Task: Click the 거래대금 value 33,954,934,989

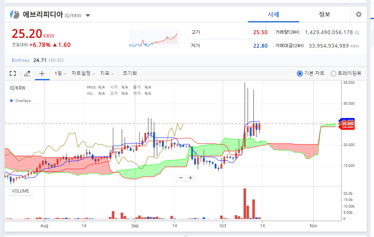Action: 329,46
